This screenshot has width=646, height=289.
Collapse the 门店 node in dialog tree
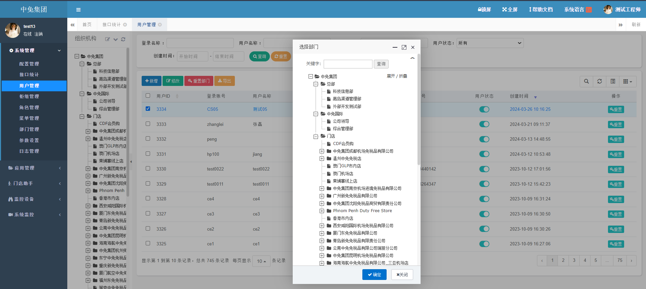tap(316, 136)
